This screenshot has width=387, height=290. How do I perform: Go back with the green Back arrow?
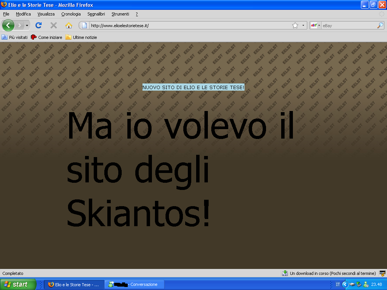(8, 25)
